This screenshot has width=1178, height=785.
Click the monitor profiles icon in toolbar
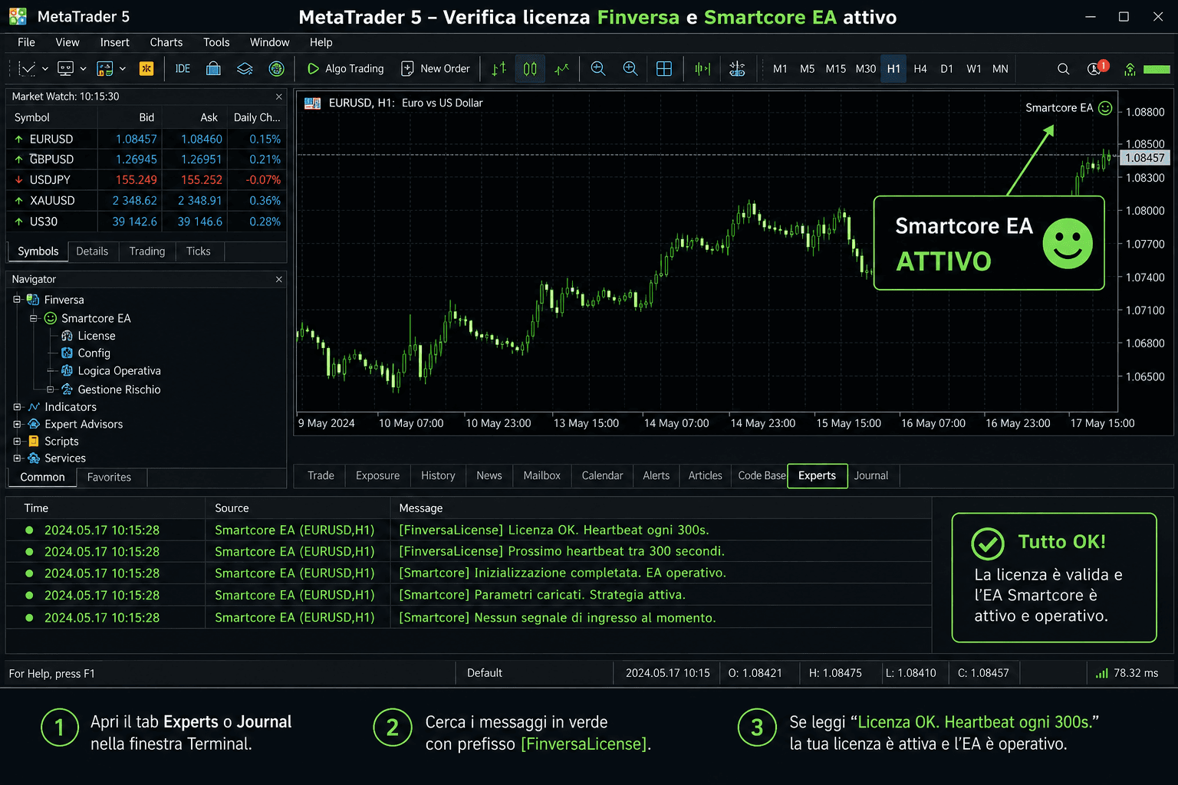click(66, 69)
